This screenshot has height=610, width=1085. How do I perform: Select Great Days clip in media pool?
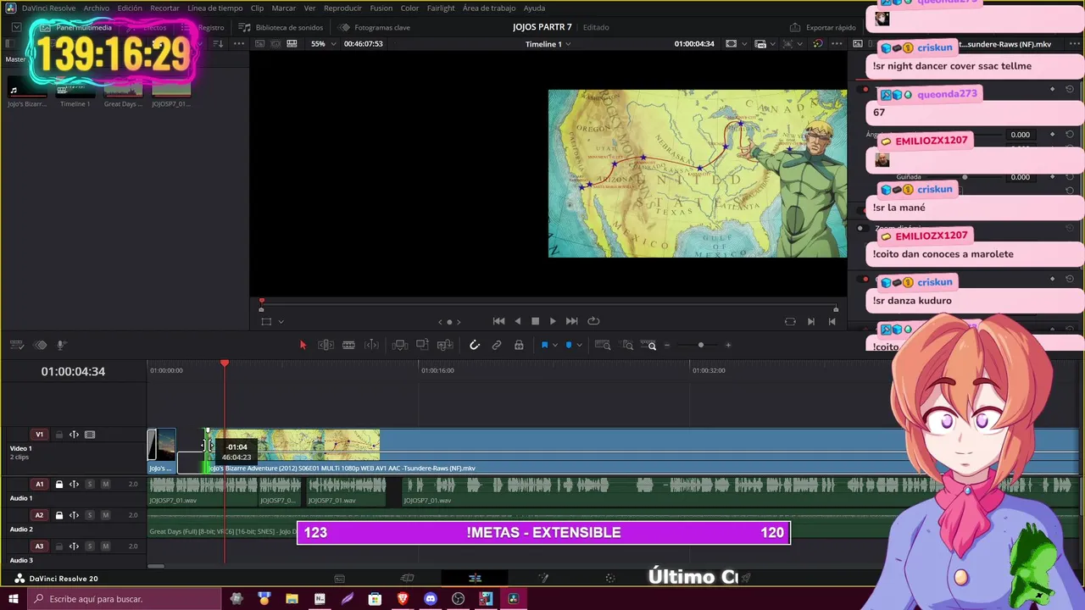pos(123,91)
